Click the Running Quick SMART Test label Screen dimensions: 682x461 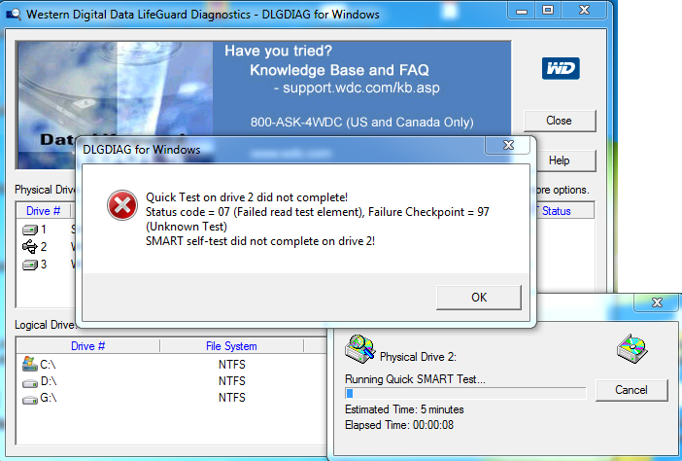point(415,379)
